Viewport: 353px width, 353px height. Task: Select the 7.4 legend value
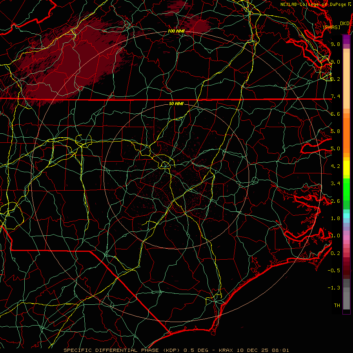(x=335, y=96)
